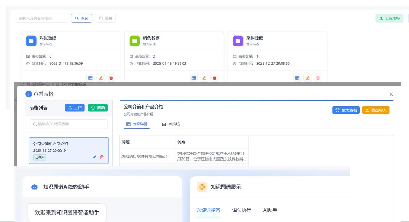The image size is (409, 222).
Task: Click the blue 上传 button in 表格列表
Action: [x=75, y=108]
